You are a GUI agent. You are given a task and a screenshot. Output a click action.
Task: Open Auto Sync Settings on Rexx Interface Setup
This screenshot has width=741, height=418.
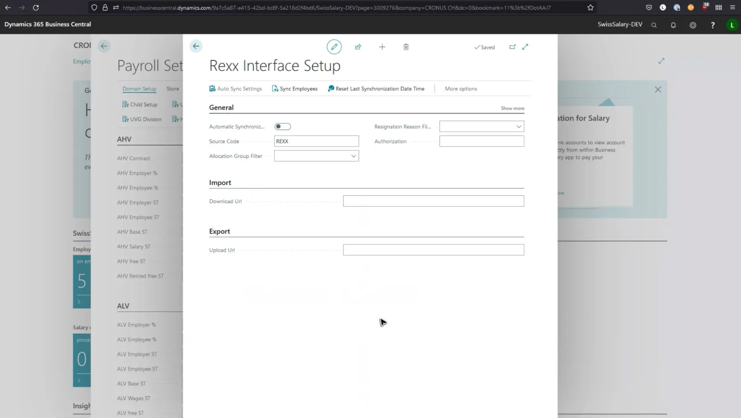point(236,88)
